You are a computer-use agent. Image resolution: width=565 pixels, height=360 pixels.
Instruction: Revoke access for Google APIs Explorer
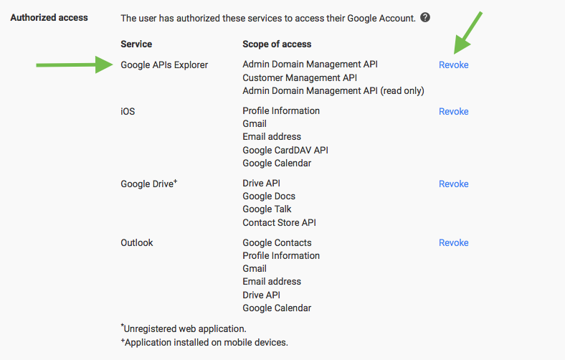coord(454,65)
